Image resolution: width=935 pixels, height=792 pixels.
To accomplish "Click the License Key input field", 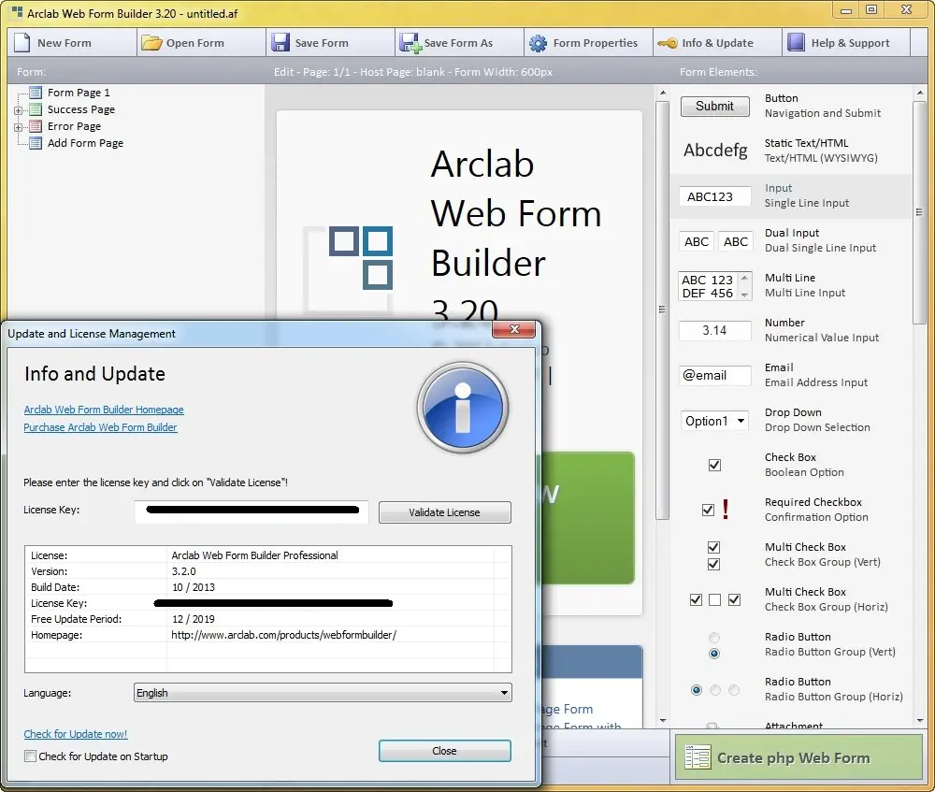I will [252, 511].
